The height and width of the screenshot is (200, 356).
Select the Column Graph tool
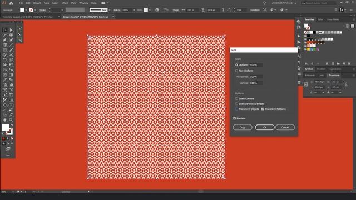(11, 85)
